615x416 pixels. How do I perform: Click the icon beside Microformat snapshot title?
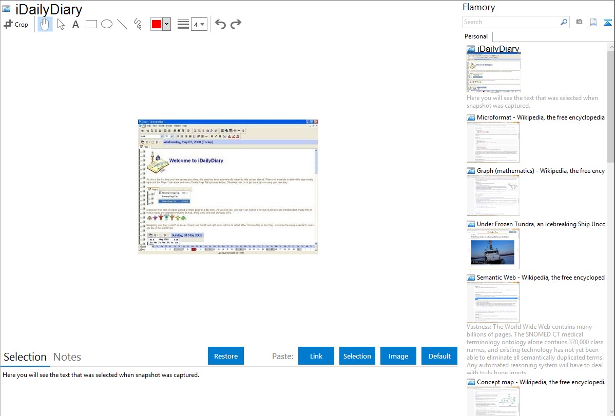[x=471, y=117]
